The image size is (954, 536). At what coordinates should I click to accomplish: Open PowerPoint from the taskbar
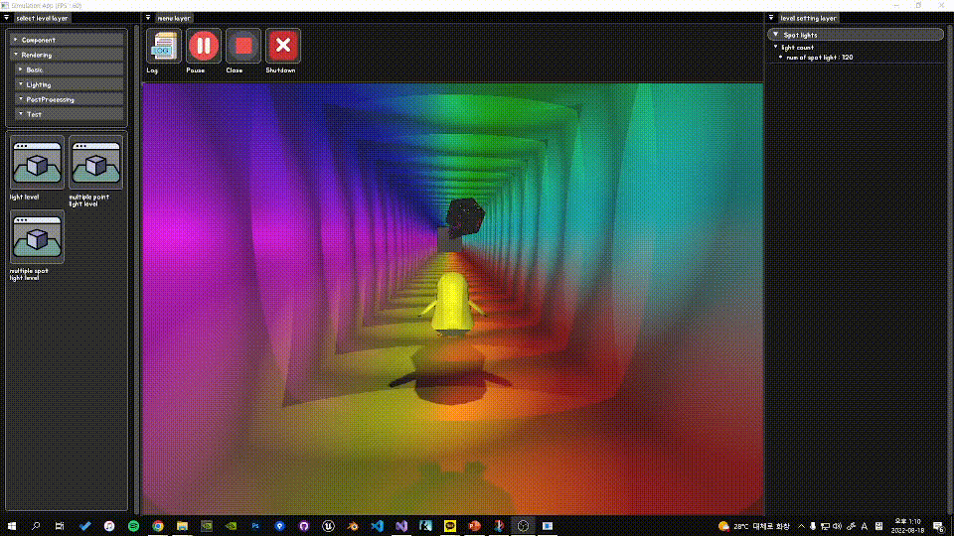474,526
